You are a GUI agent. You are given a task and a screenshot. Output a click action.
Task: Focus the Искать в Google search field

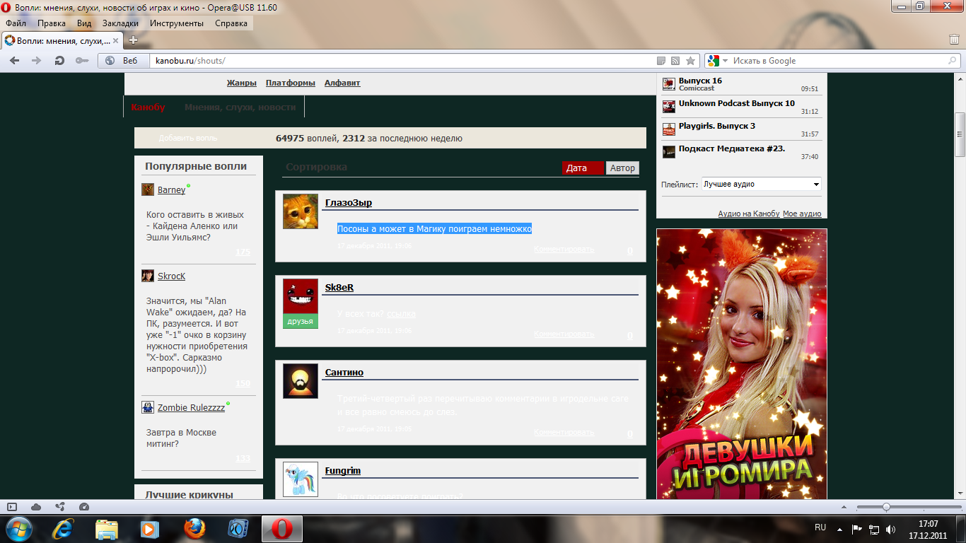(x=838, y=61)
